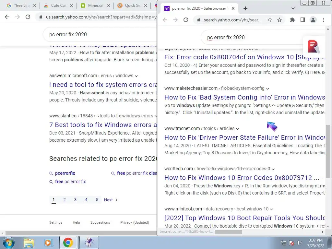
Task: Open 'How to Fix Windows 10 Error Codes' link
Action: [244, 178]
